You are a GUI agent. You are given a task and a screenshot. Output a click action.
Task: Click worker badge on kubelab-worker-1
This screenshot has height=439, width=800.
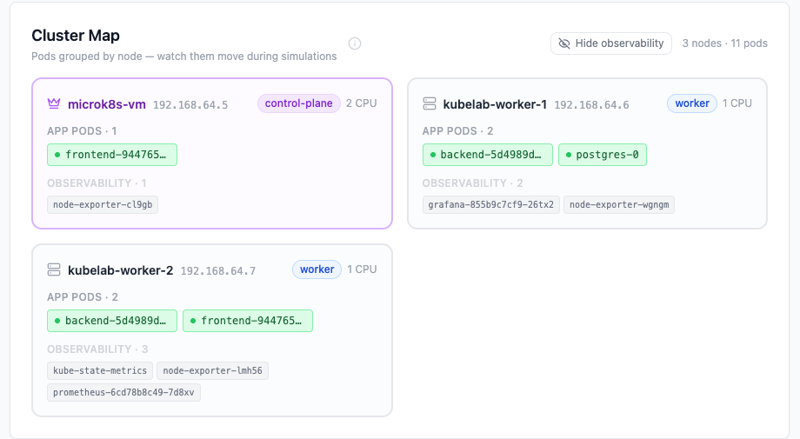[x=692, y=103]
